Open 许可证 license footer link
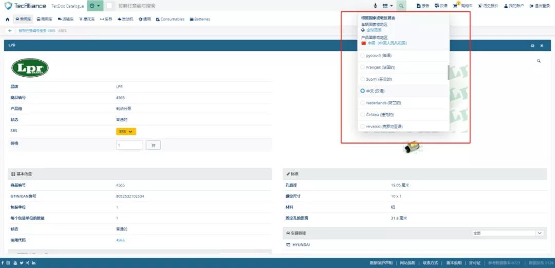 (475, 263)
